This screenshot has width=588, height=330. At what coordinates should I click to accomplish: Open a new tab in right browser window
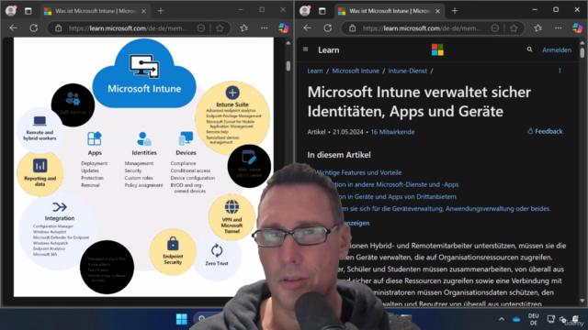(x=455, y=11)
